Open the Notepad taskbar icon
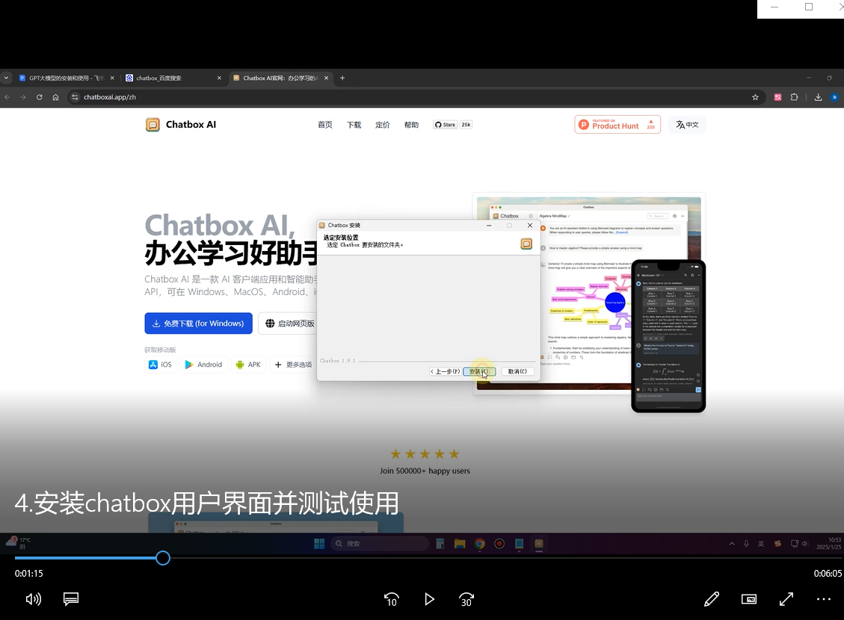Viewport: 844px width, 620px height. (519, 544)
